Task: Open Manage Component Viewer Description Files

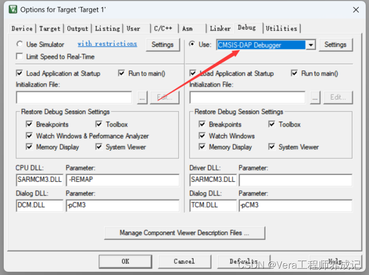Action: 184,233
